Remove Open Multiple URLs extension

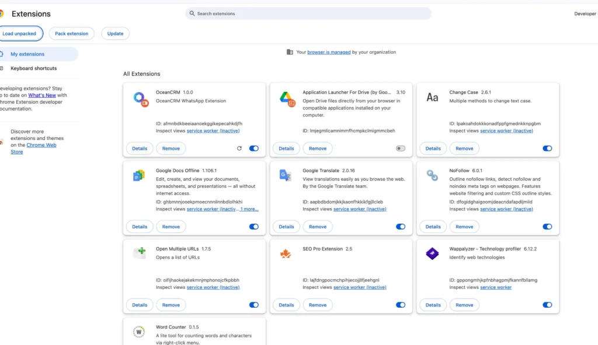(171, 305)
